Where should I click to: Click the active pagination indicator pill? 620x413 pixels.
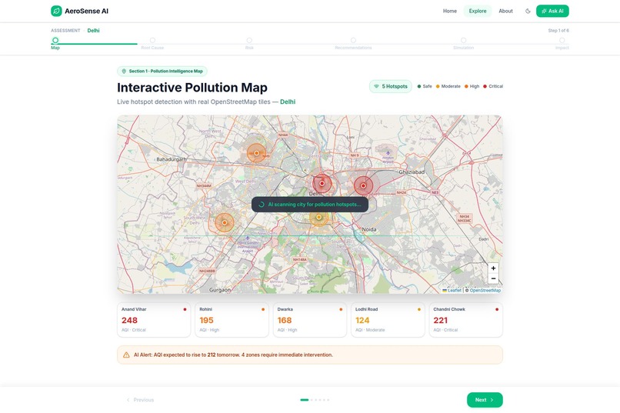click(x=304, y=400)
